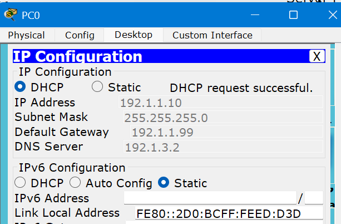Switch to the Physical tab
341x224 pixels.
(x=26, y=35)
